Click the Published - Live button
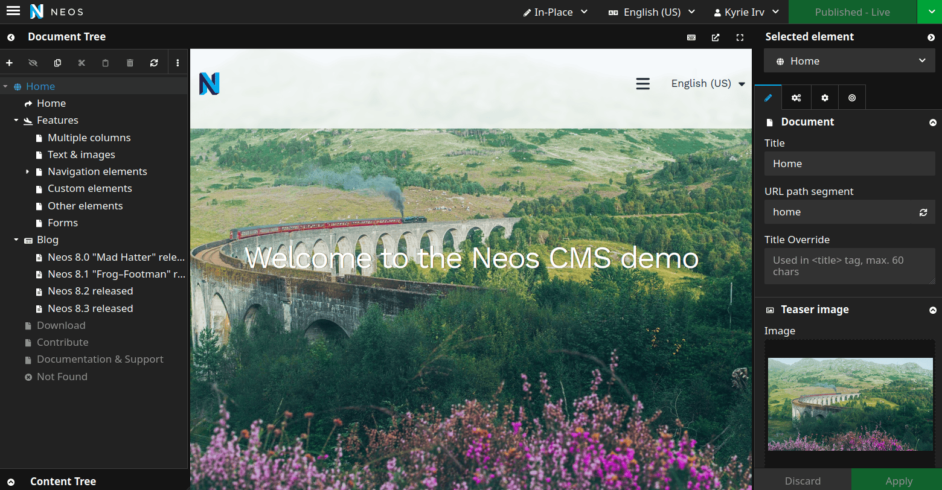 point(853,12)
